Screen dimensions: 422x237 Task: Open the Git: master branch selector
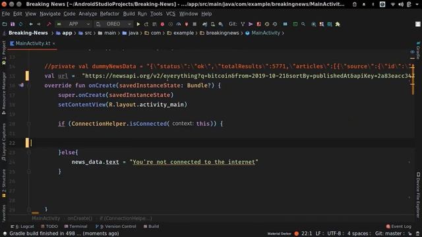(390, 233)
